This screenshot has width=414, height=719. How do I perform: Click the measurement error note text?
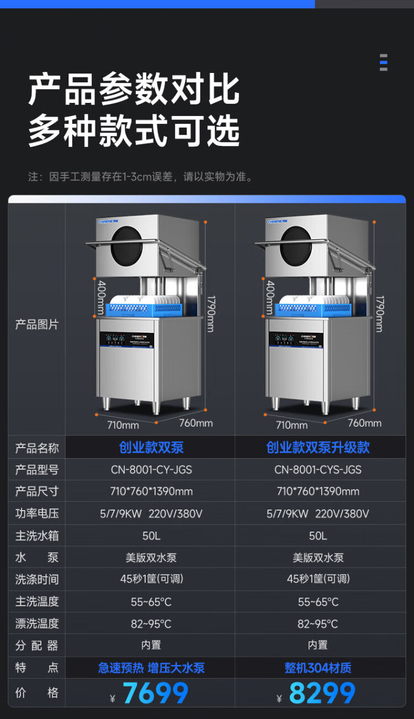coord(141,177)
